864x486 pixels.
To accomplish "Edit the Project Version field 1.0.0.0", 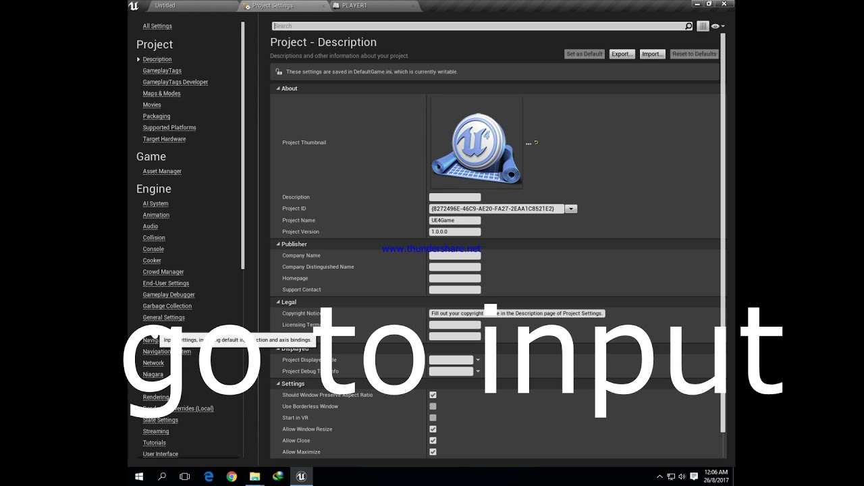I will [455, 232].
